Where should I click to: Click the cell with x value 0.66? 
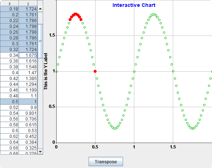point(9,148)
